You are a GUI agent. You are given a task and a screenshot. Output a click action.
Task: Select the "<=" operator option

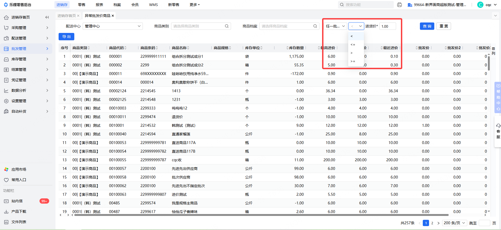point(356,44)
